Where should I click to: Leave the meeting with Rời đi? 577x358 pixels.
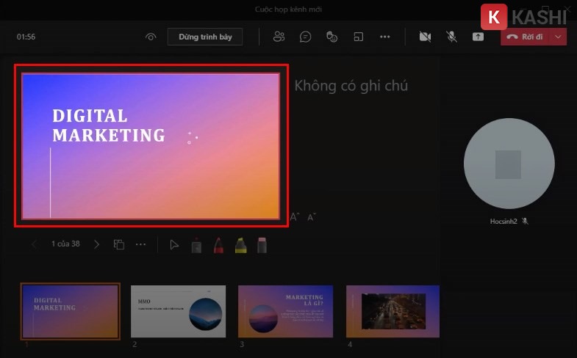click(525, 37)
